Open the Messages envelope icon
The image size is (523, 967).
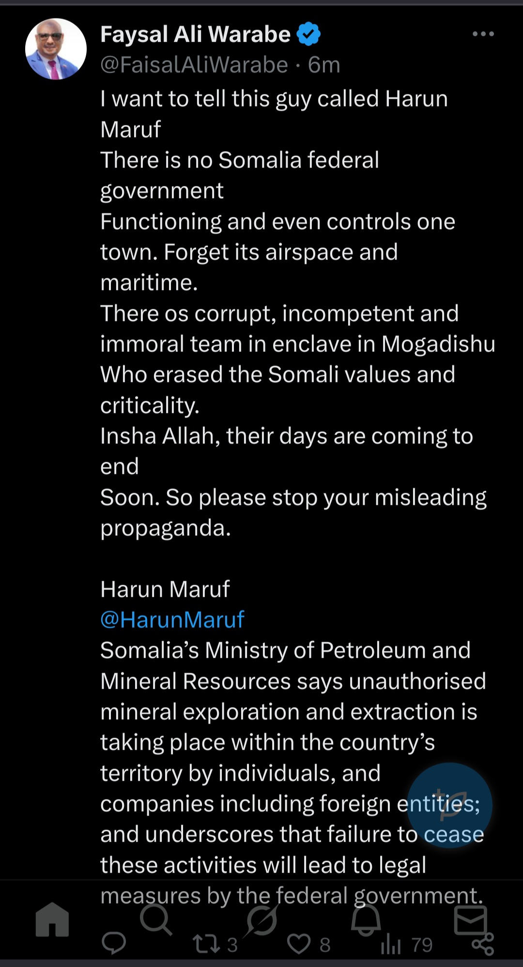tap(470, 920)
